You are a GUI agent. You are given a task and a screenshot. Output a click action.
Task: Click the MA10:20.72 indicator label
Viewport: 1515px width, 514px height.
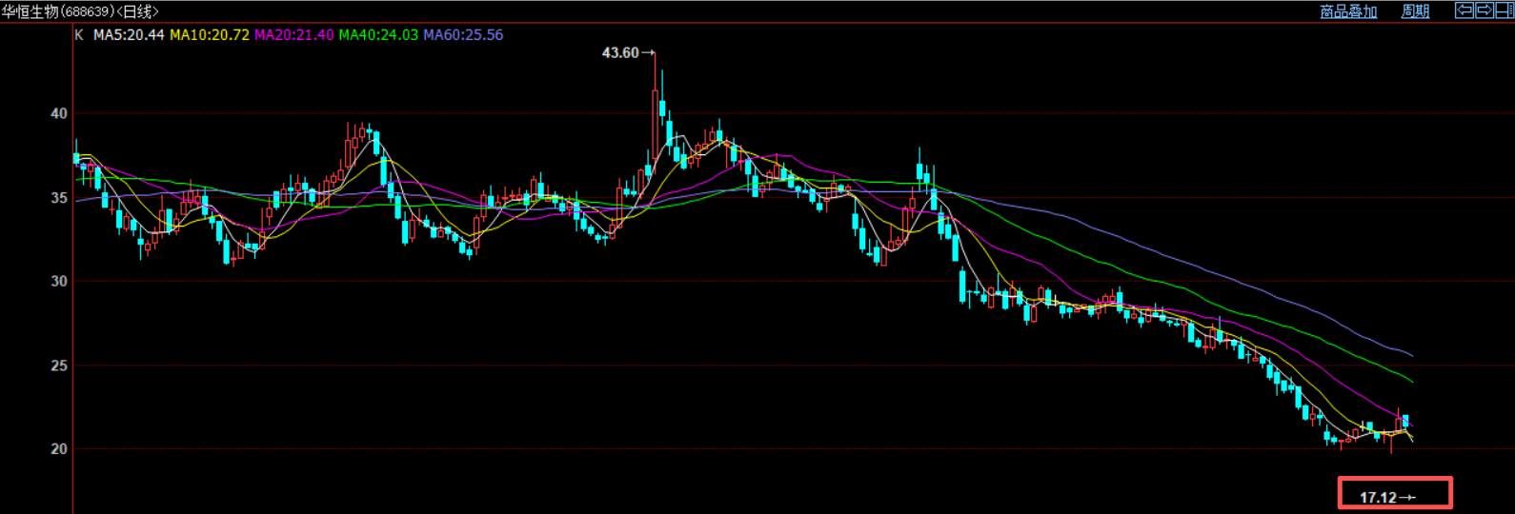coord(210,35)
